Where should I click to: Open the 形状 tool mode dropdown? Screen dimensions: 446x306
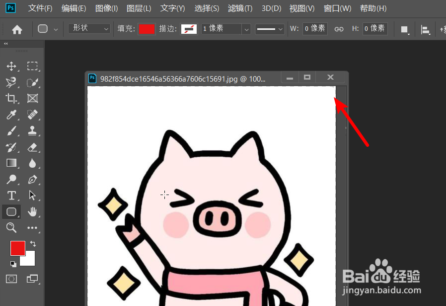pos(89,28)
